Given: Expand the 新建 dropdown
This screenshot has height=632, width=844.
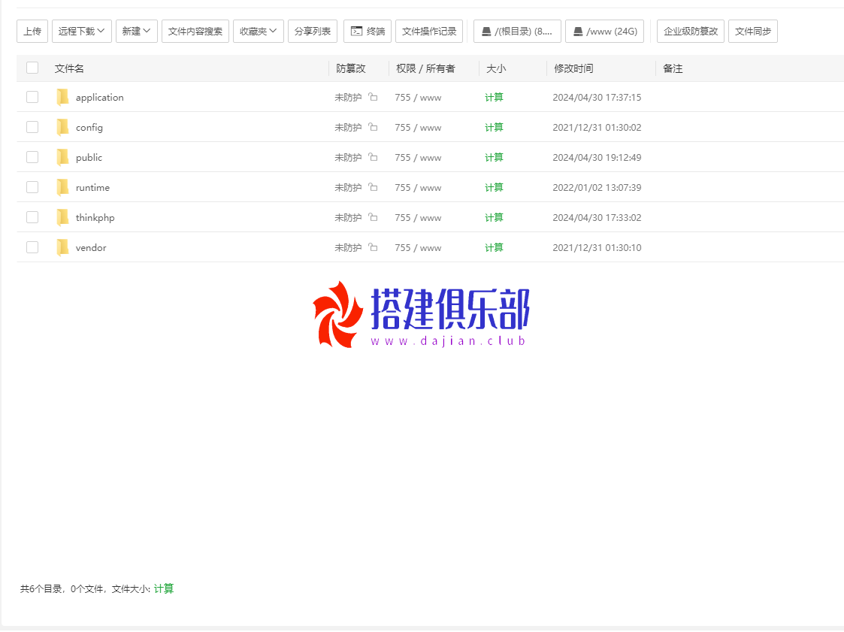Looking at the screenshot, I should coord(137,32).
